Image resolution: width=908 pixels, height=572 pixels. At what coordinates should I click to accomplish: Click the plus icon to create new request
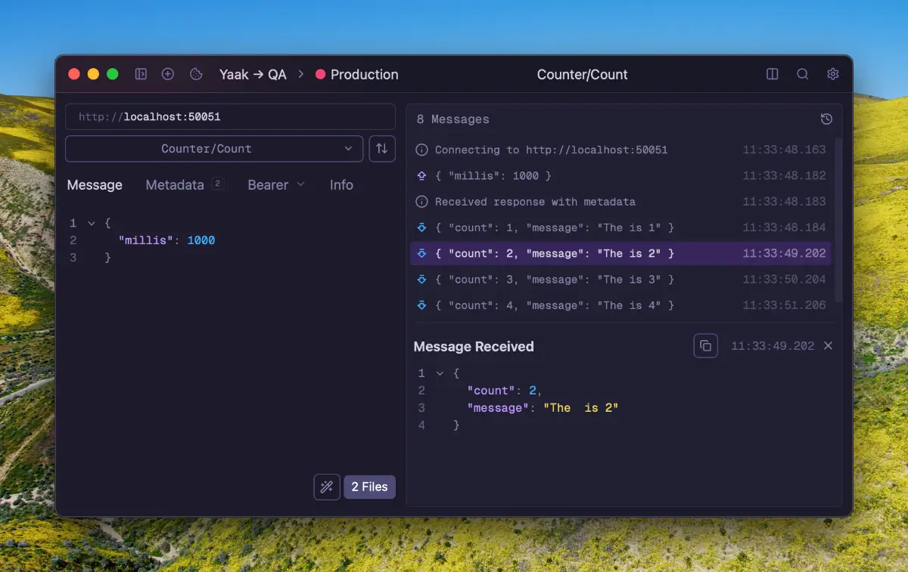[x=168, y=74]
